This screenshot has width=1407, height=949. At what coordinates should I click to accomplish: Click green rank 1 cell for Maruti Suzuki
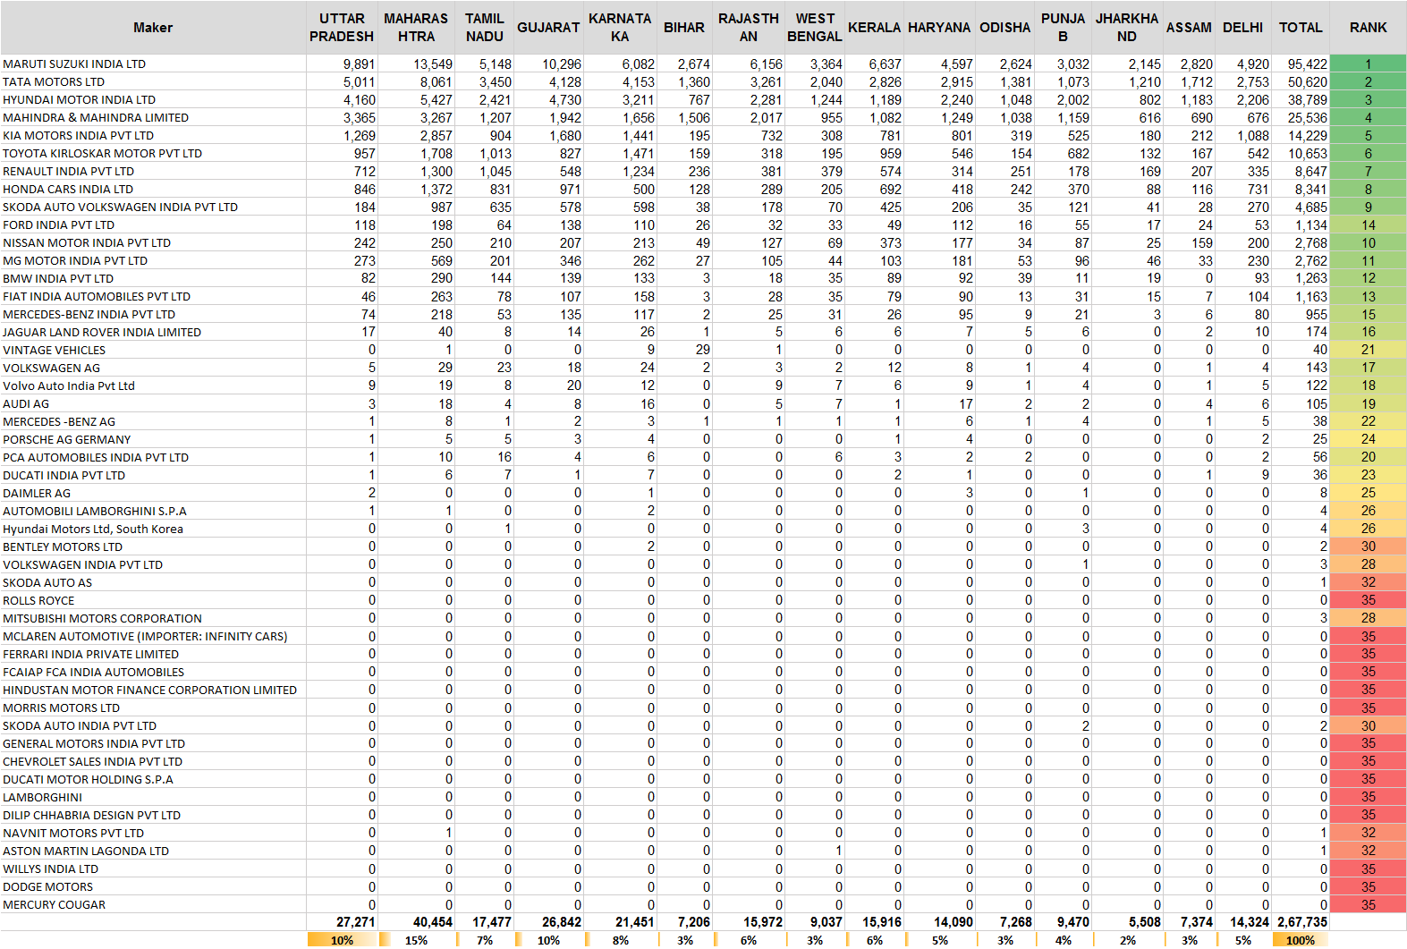1369,64
